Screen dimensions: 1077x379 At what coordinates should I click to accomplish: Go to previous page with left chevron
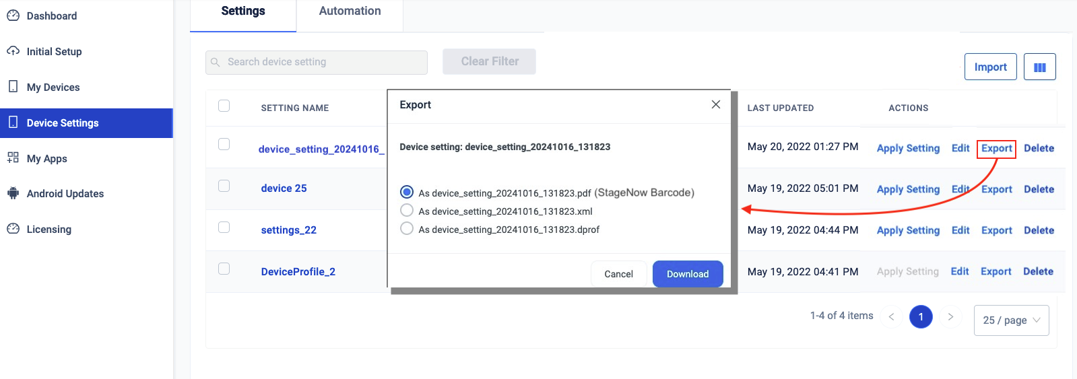pyautogui.click(x=891, y=317)
